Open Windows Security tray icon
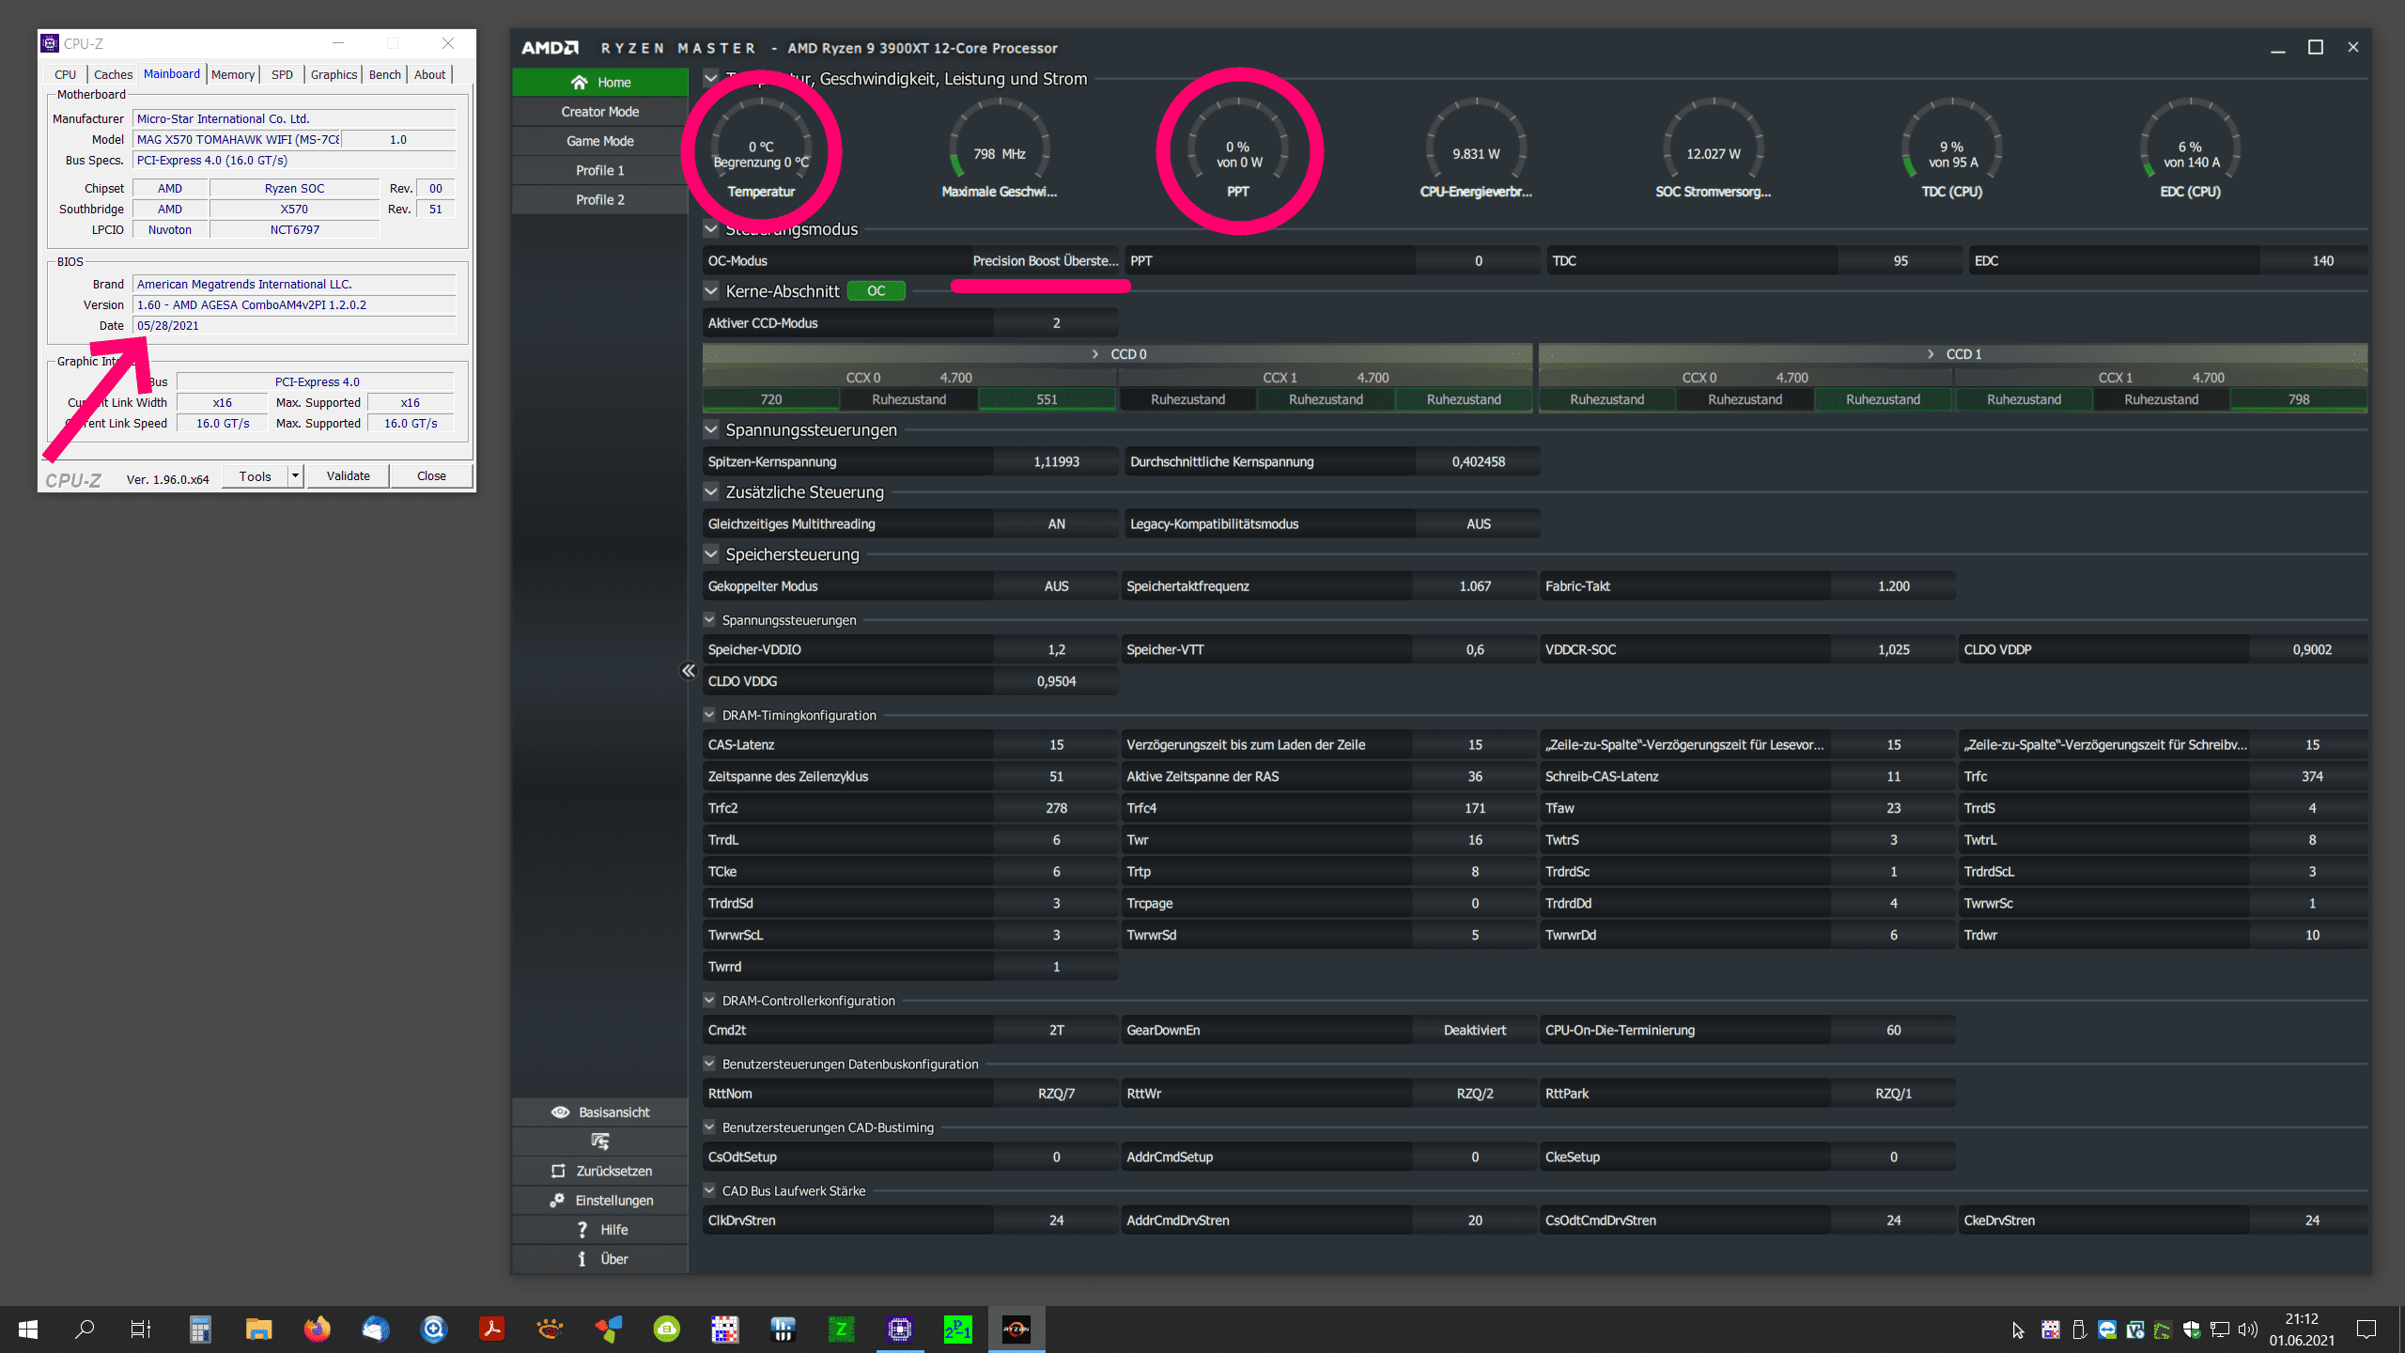The height and width of the screenshot is (1353, 2405). click(x=2192, y=1330)
